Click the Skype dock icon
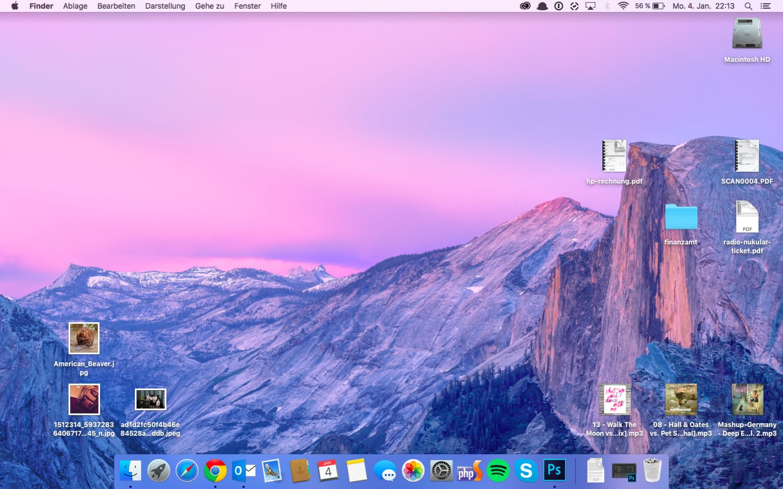Image resolution: width=783 pixels, height=489 pixels. tap(526, 471)
